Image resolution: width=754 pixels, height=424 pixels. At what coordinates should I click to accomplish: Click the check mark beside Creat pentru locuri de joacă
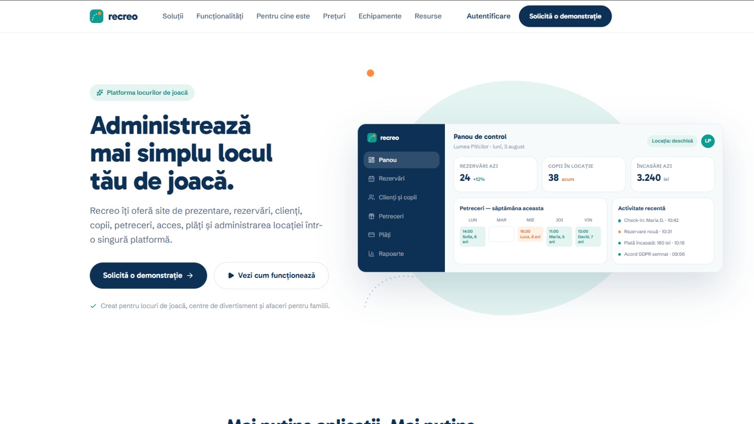(93, 306)
